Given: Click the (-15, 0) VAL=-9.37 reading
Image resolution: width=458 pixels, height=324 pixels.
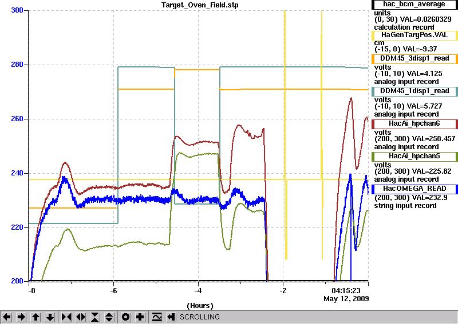Looking at the screenshot, I should pyautogui.click(x=406, y=49).
